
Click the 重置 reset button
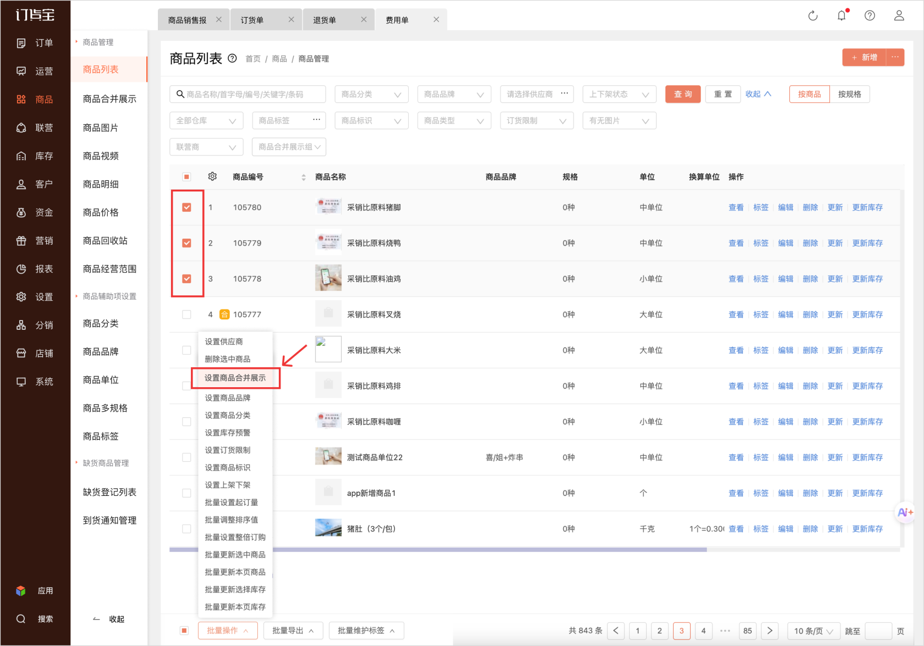(723, 94)
